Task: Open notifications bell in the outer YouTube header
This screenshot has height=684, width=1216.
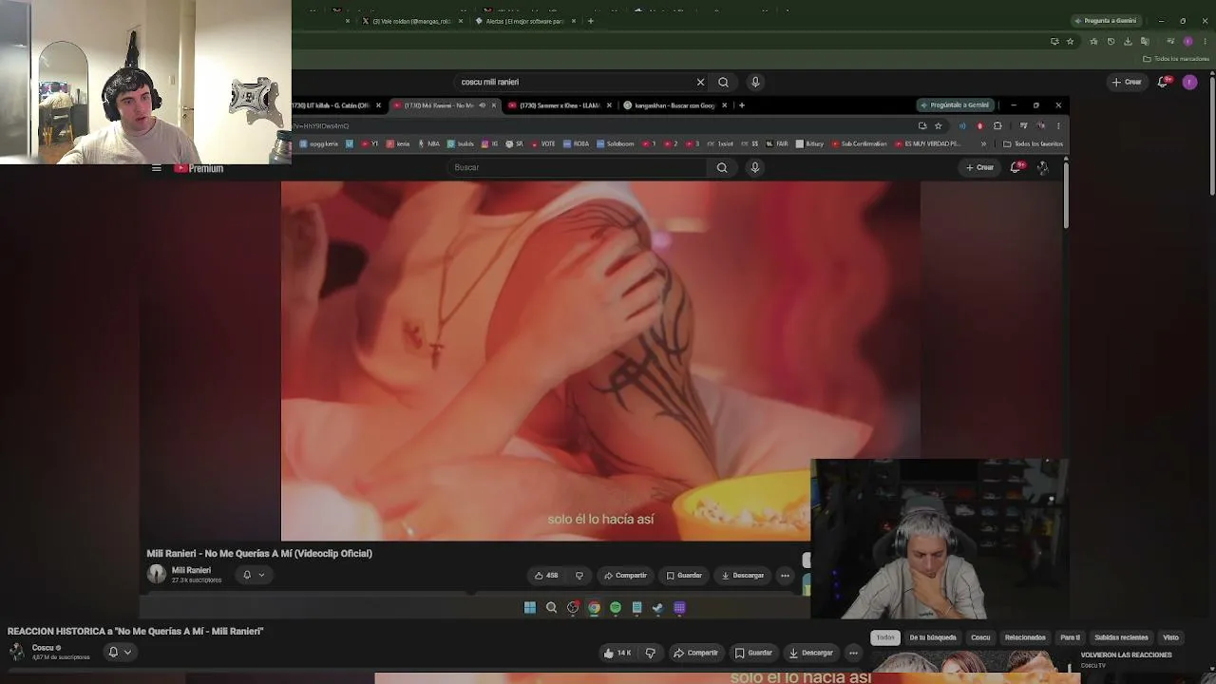Action: (x=1162, y=82)
